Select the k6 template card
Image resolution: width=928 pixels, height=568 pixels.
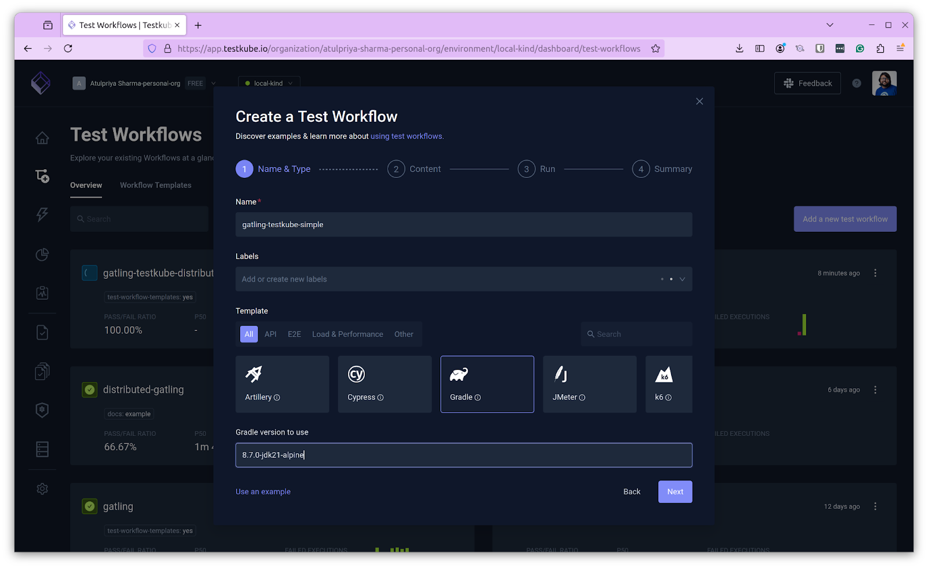click(x=669, y=384)
